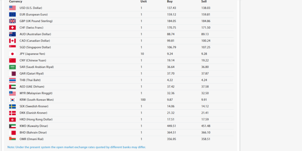
Task: Select the USD (U.S. Dollar) row label
Action: [x=31, y=8]
